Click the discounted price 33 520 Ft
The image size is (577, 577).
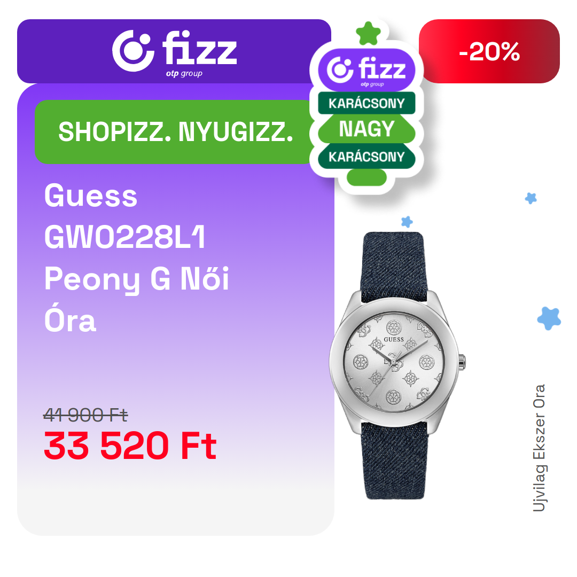[130, 446]
